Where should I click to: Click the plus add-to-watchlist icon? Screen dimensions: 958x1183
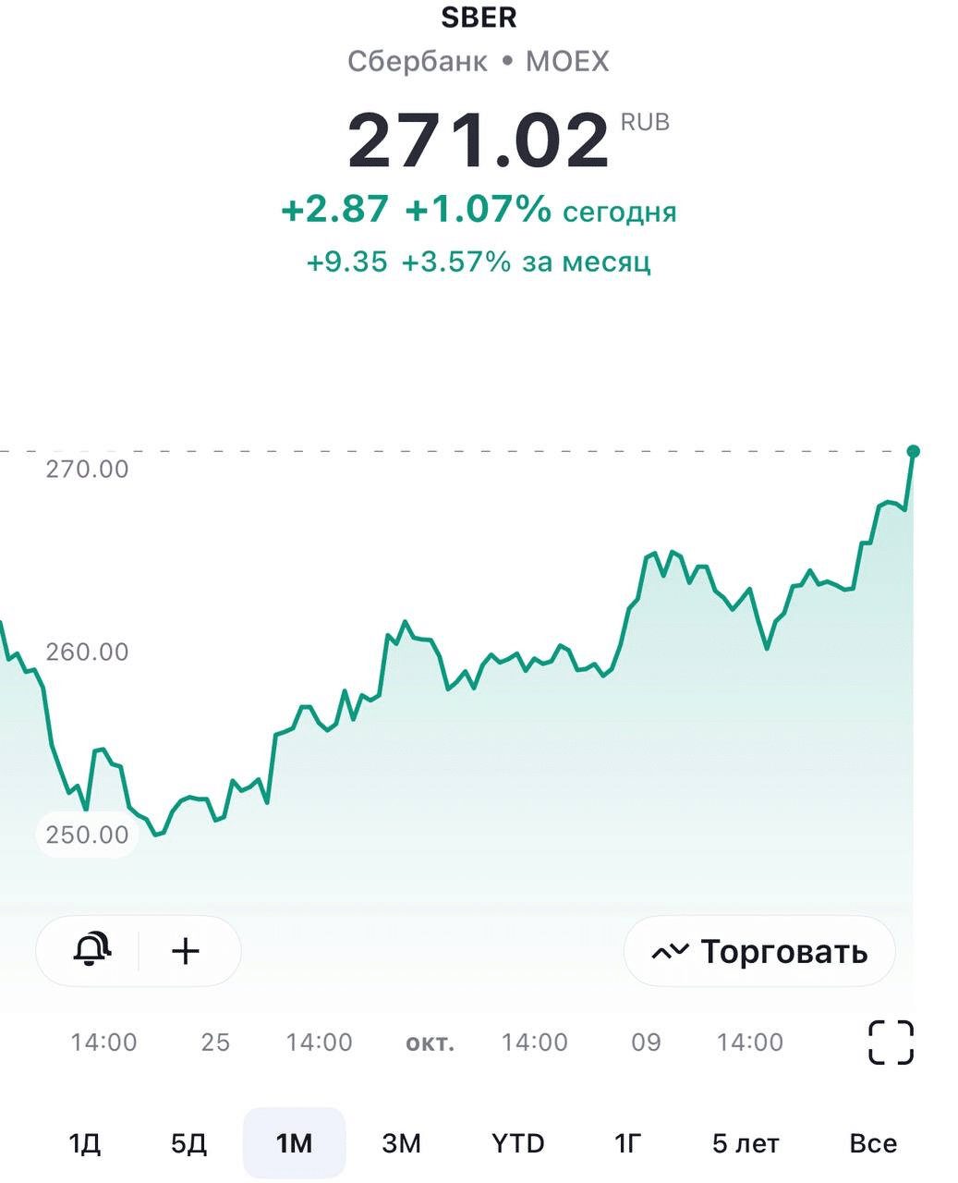click(x=186, y=950)
